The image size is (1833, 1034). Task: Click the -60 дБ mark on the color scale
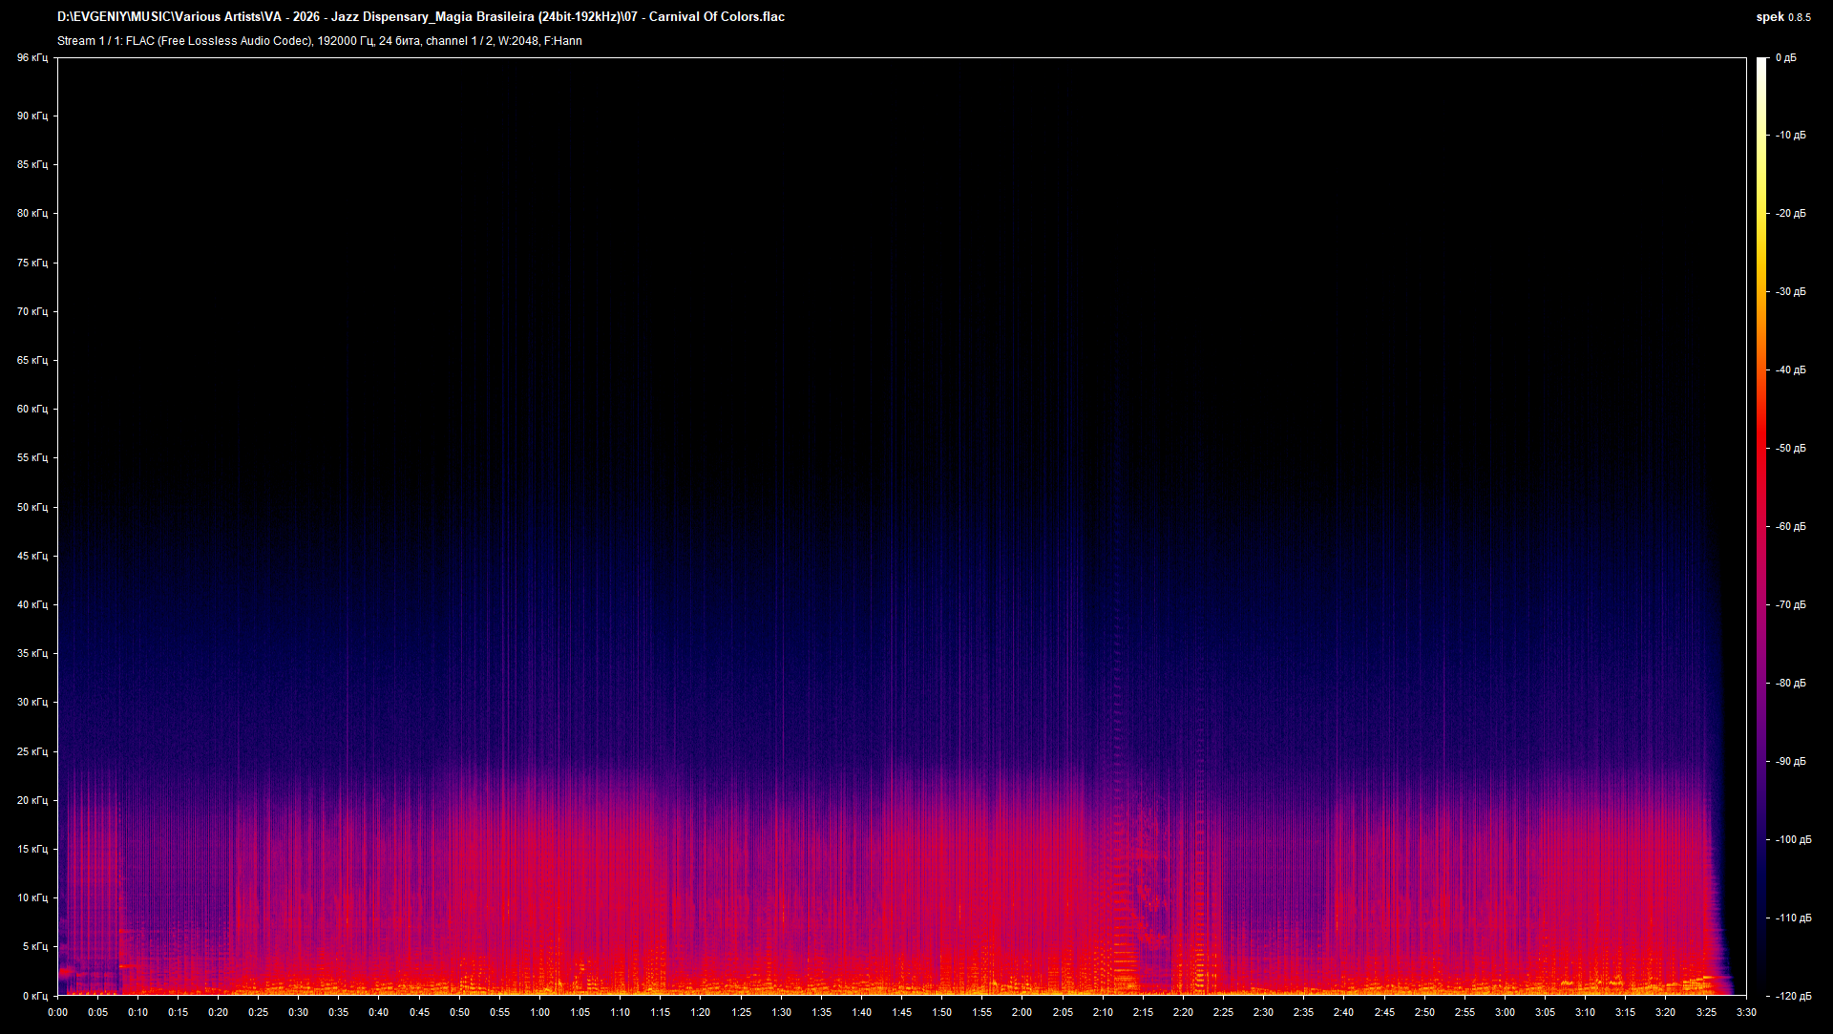(1789, 525)
